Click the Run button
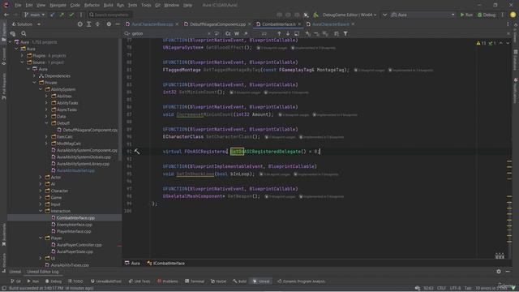Image resolution: width=519 pixels, height=292 pixels. 466,15
